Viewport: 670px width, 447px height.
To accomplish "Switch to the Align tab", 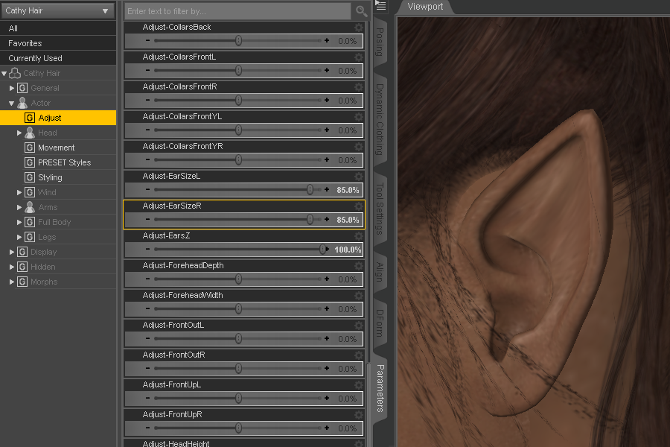I will (x=380, y=272).
